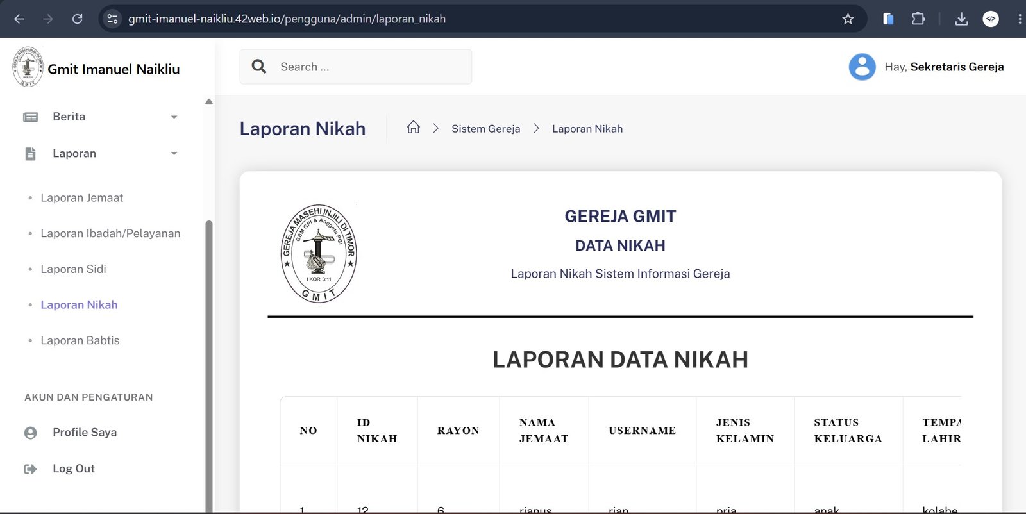Click the NAMA JEMAAT column header
The height and width of the screenshot is (514, 1026).
click(x=544, y=431)
